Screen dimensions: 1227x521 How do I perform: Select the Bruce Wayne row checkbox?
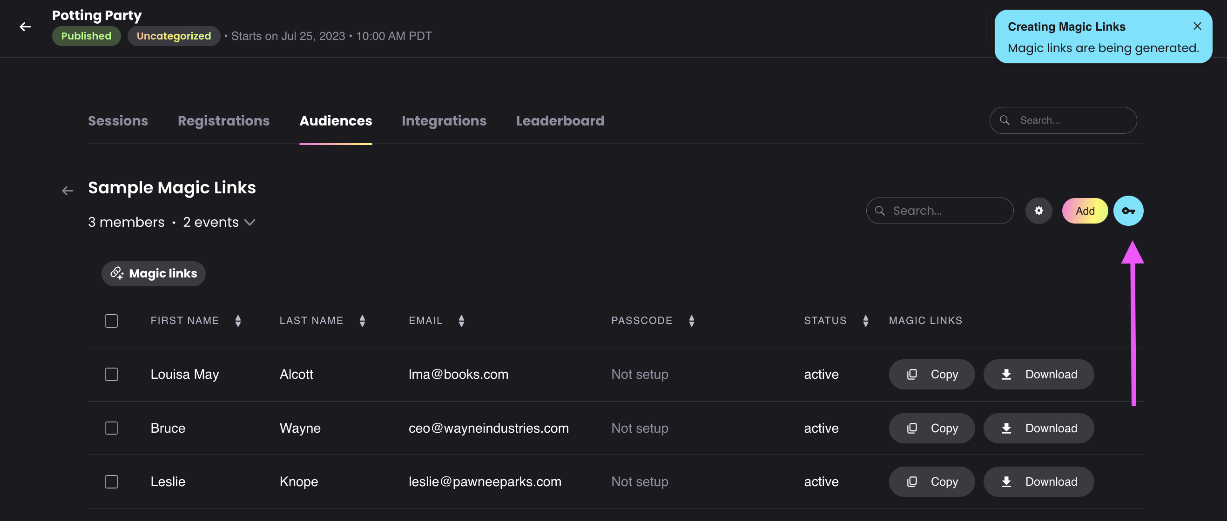pyautogui.click(x=111, y=428)
